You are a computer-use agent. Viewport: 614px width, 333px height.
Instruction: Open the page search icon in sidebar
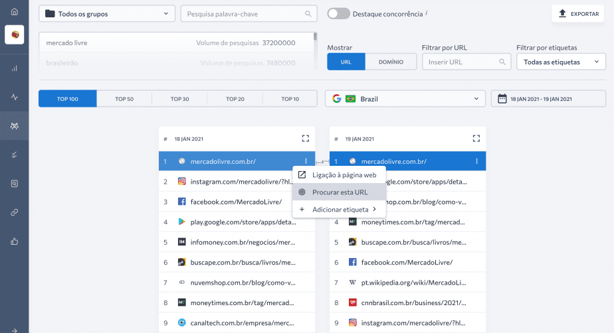tap(15, 183)
